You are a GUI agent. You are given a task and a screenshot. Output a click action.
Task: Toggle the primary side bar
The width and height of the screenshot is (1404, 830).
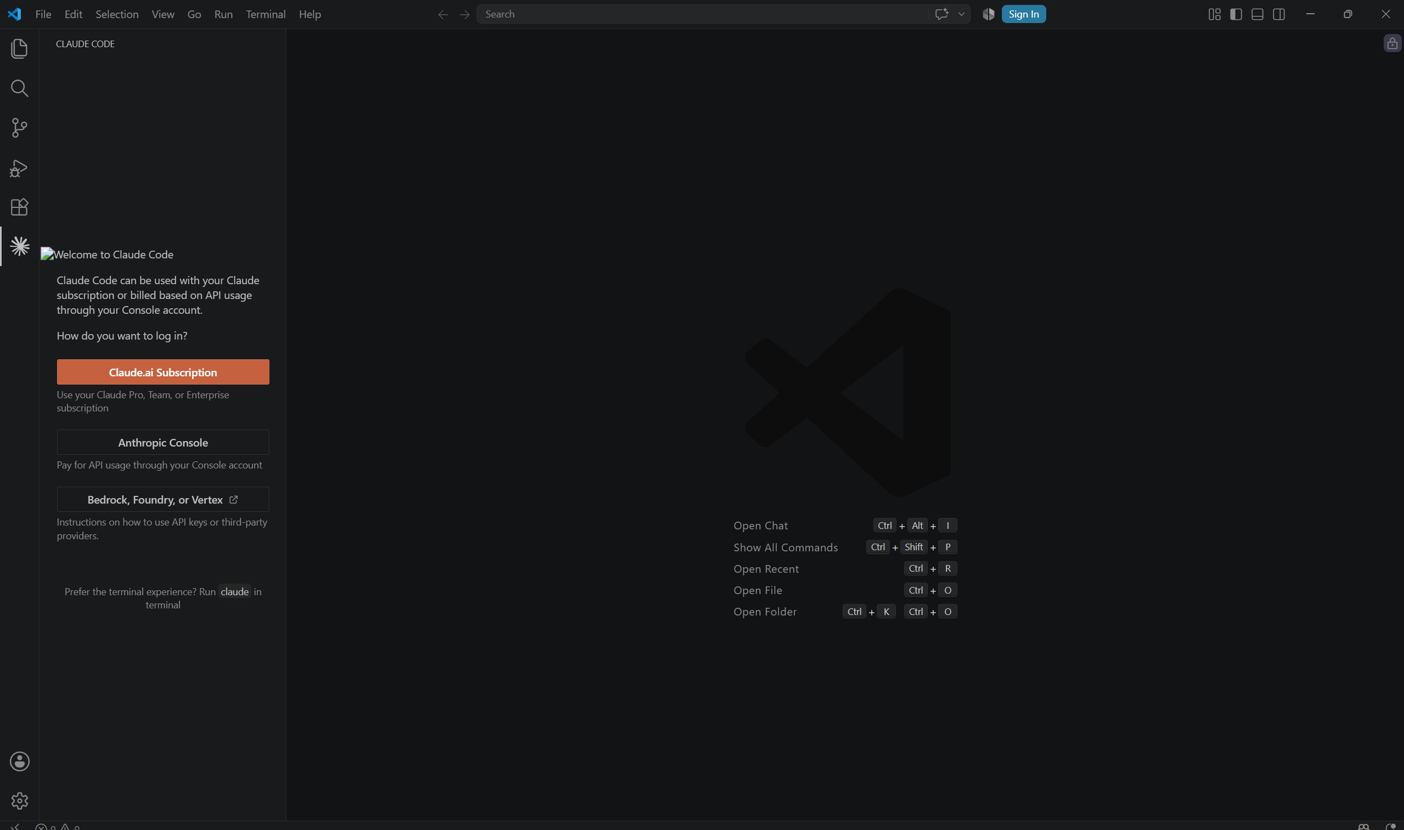1236,14
